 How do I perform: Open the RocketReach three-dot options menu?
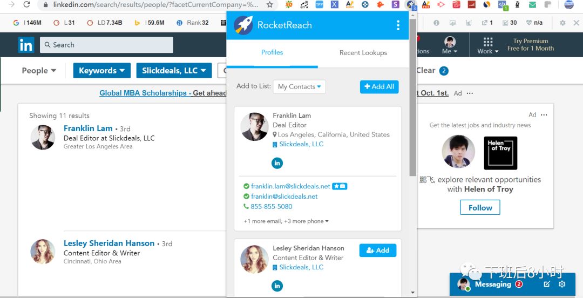click(x=398, y=25)
